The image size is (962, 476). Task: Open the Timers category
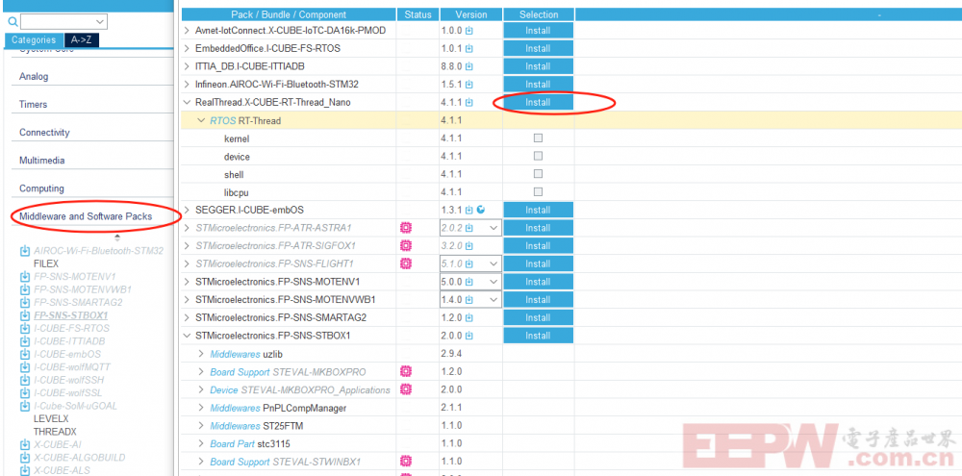click(x=33, y=104)
